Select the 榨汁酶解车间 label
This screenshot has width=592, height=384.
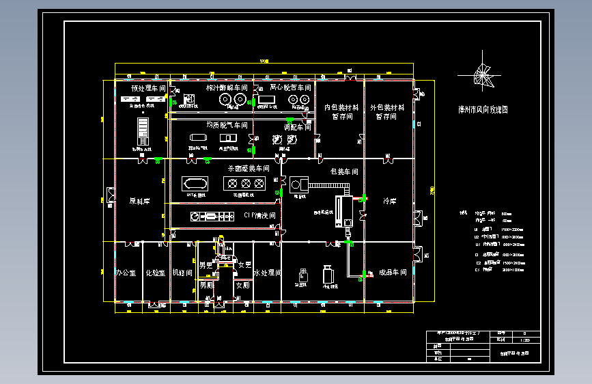point(227,87)
